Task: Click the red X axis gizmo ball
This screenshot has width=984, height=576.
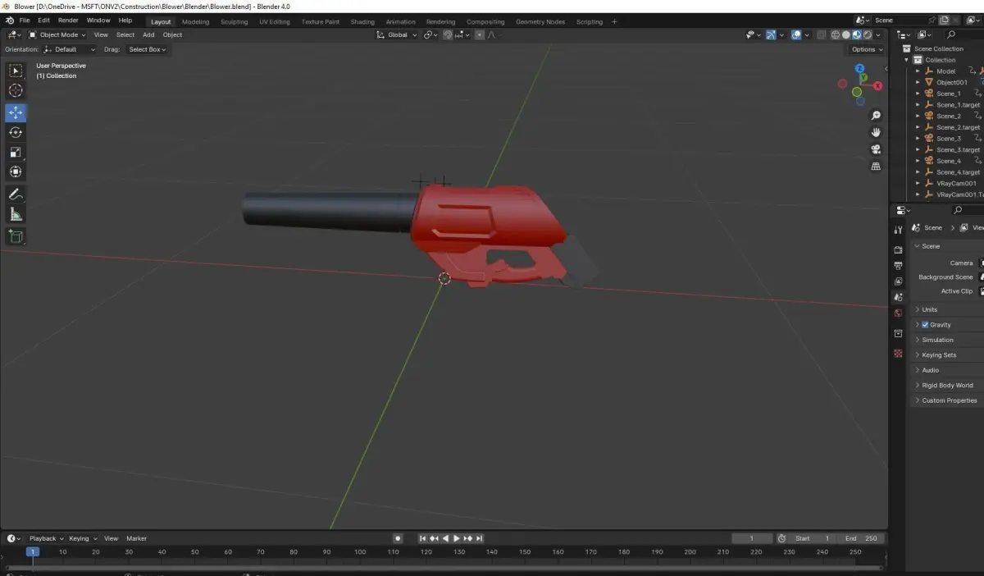Action: [877, 85]
